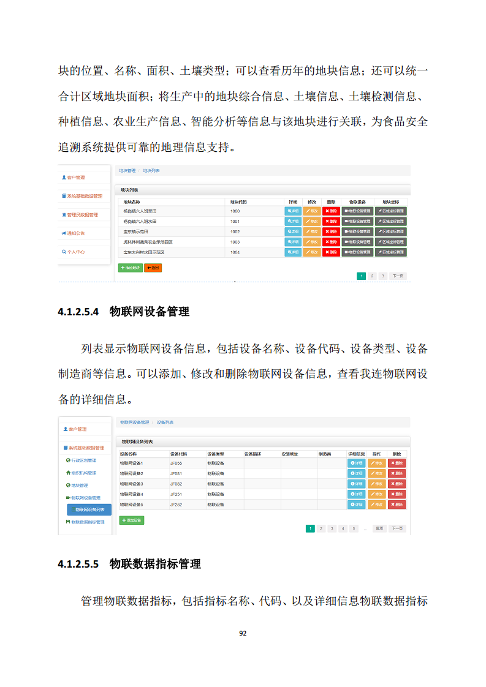The image size is (486, 687).
Task: Open 物联设备管理 for block code 1001
Action: pos(358,221)
